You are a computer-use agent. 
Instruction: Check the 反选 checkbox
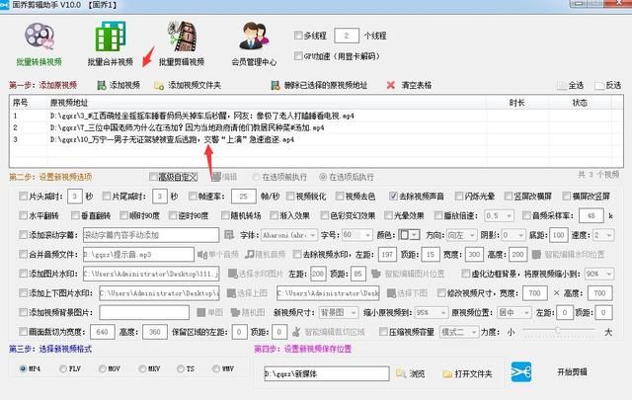(599, 86)
